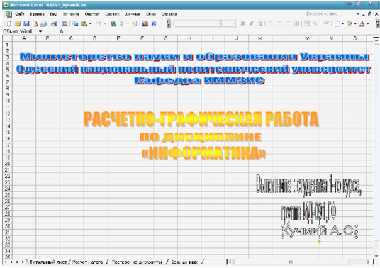Toggle italic formatting (К) button
Screen dimensions: 380x268
click(252, 23)
